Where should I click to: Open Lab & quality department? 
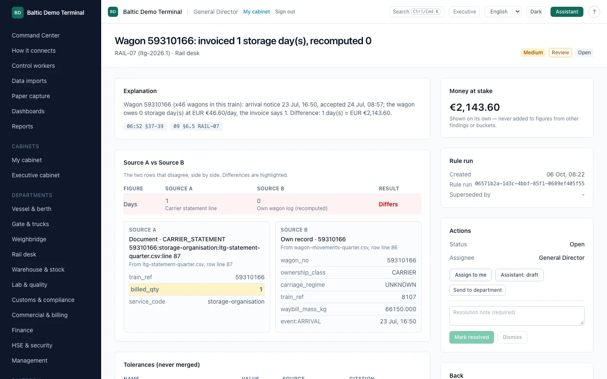point(30,285)
